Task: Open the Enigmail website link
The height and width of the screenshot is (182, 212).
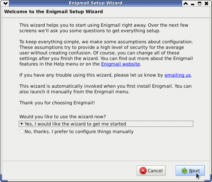Action: [x=121, y=64]
